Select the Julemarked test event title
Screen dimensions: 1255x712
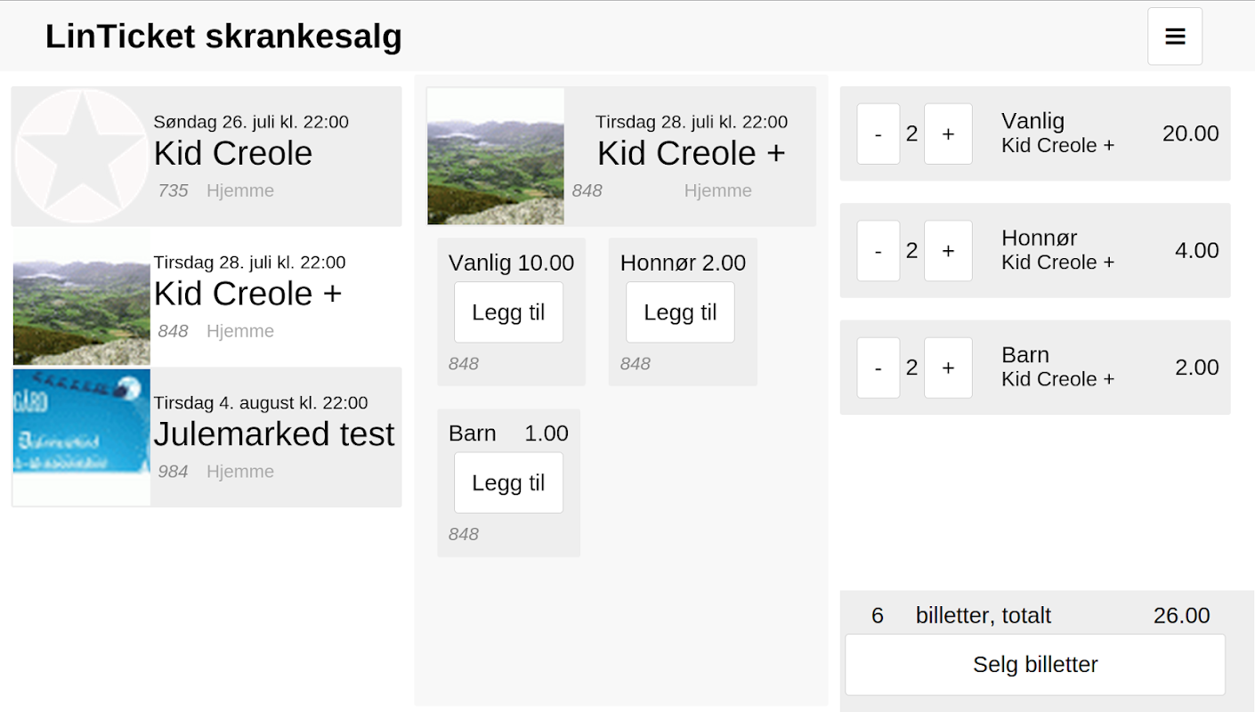tap(273, 434)
